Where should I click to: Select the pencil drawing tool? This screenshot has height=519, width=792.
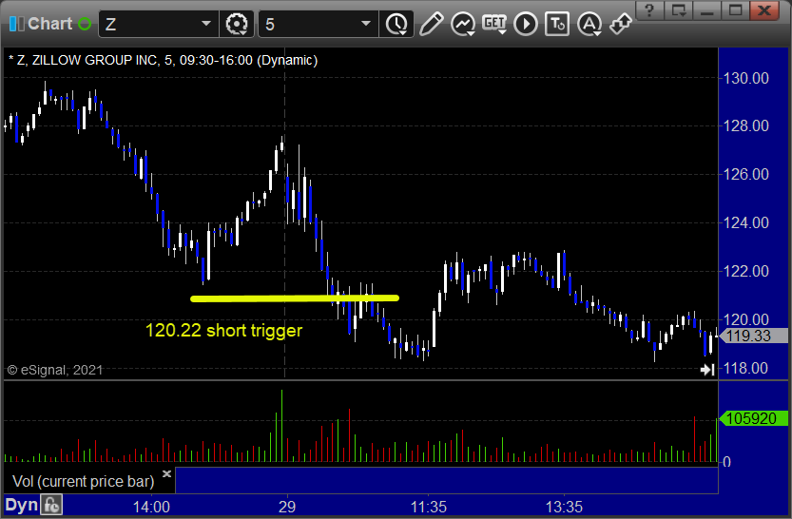pos(431,24)
